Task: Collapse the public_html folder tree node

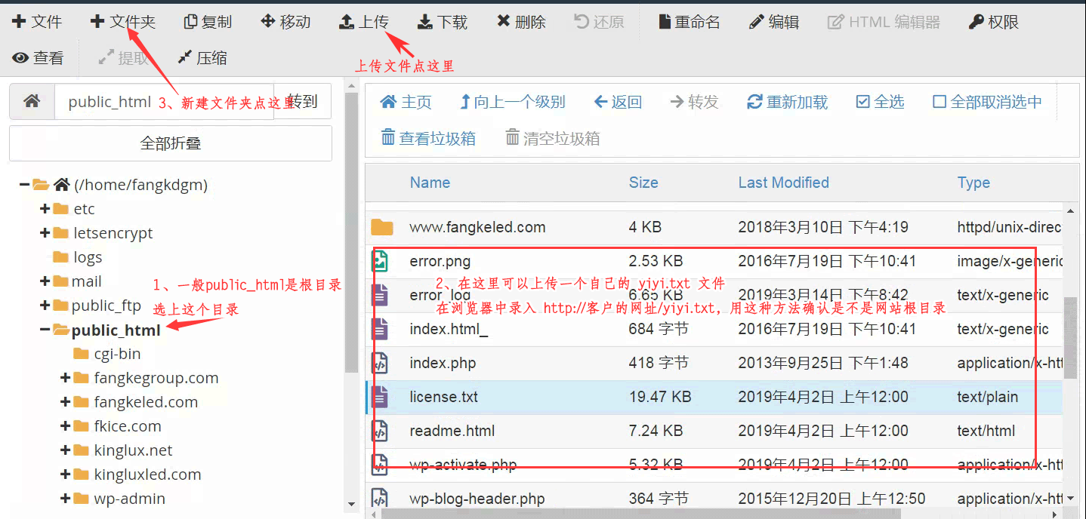Action: (45, 330)
